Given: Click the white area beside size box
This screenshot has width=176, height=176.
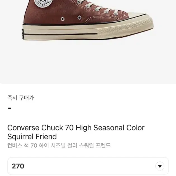Looking at the screenshot, I should click(x=172, y=166).
